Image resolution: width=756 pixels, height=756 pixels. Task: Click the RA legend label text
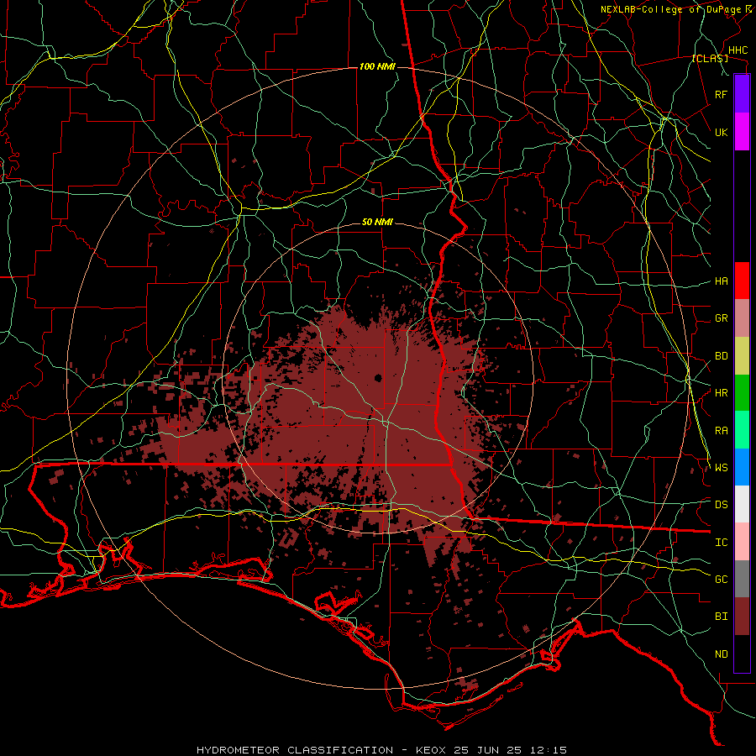pos(722,431)
